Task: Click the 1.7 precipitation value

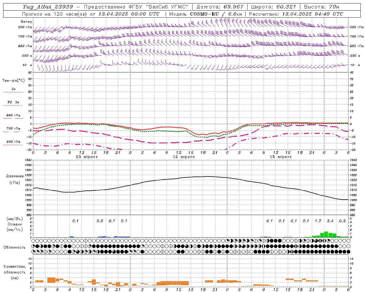Action: point(318,221)
